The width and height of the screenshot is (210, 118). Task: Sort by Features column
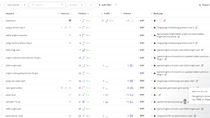66,13
